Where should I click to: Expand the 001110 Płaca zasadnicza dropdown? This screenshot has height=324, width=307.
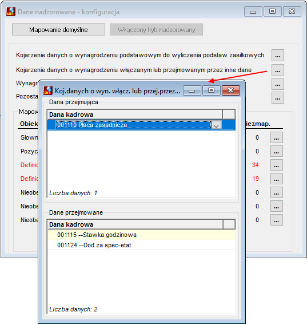pyautogui.click(x=216, y=125)
